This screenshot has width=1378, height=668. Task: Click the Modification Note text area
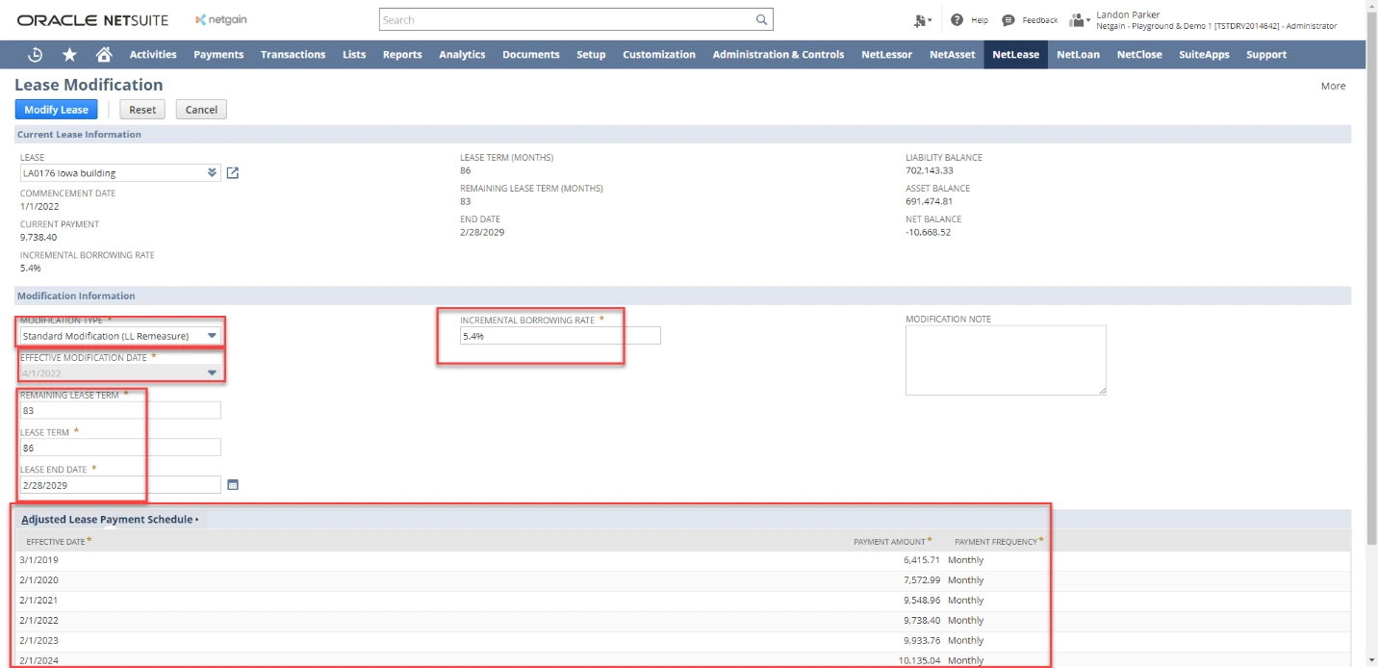(x=1005, y=359)
